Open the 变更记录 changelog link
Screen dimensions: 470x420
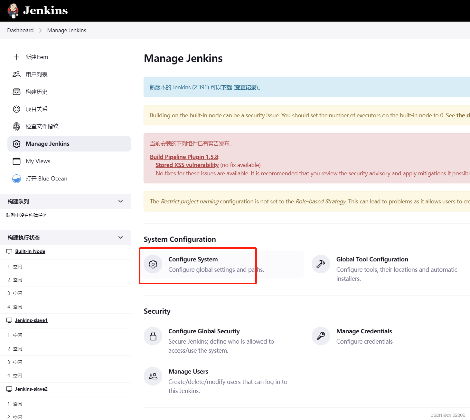click(x=246, y=87)
